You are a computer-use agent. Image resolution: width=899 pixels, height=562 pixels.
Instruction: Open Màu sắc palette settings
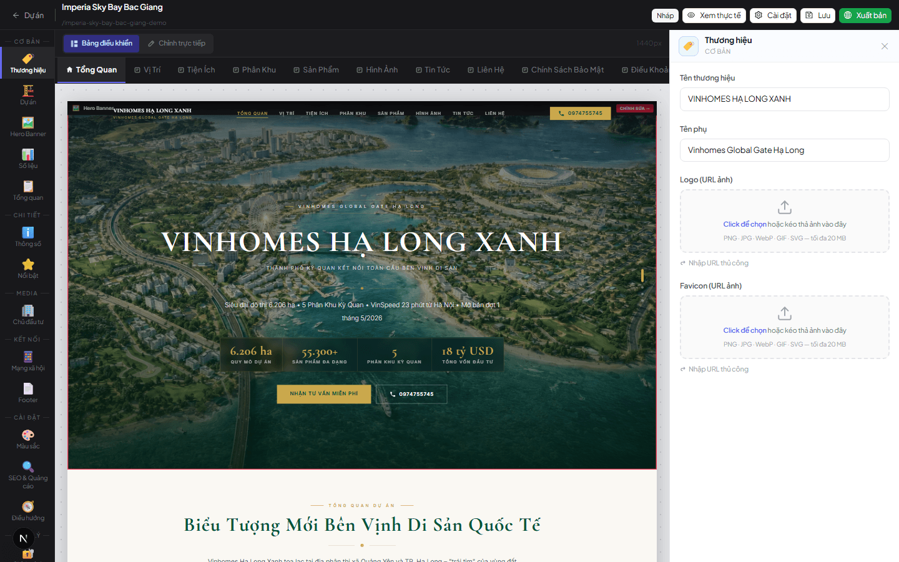pyautogui.click(x=27, y=439)
